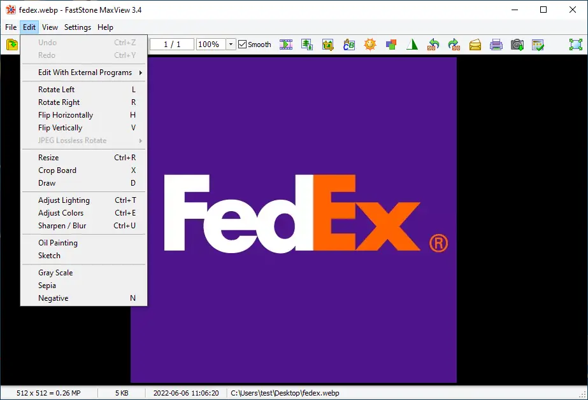Maximize the FastStone MaxView window
588x400 pixels.
pos(543,10)
